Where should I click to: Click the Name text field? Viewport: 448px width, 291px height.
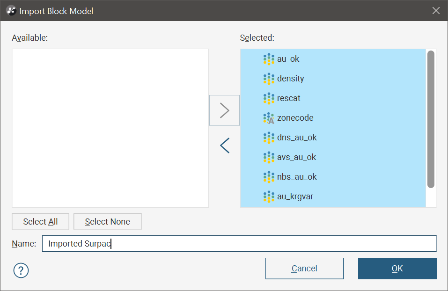(239, 244)
